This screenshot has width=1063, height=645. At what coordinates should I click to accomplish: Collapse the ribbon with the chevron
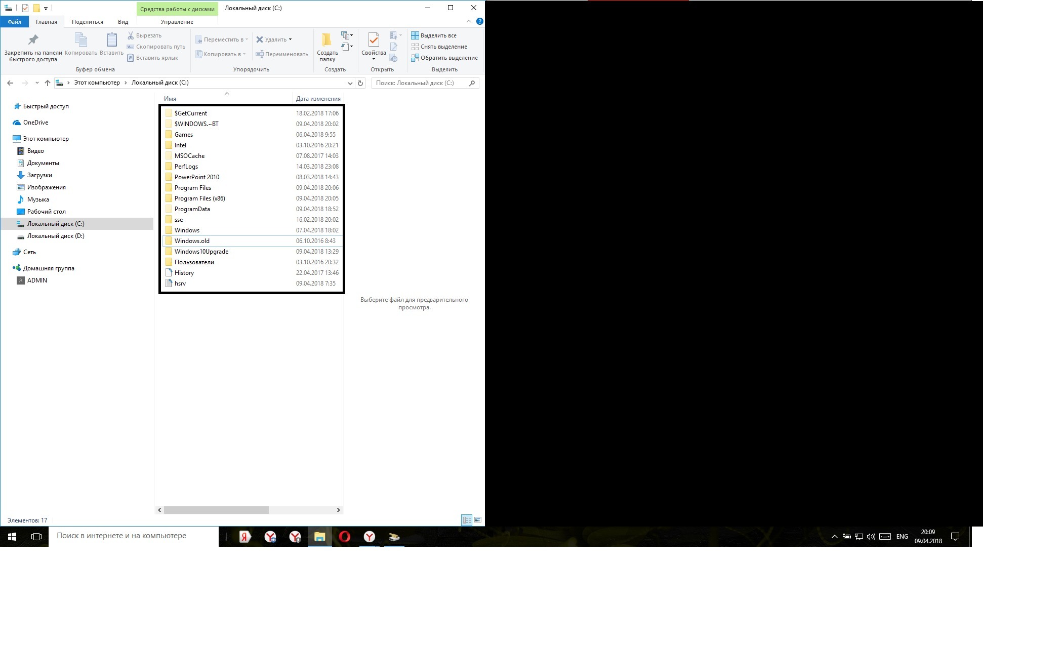(468, 21)
